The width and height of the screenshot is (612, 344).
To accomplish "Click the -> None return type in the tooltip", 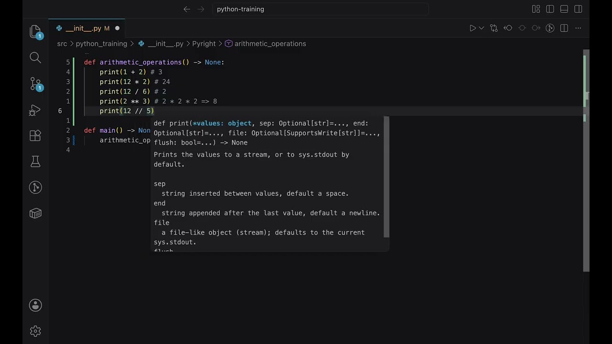I will coord(234,143).
